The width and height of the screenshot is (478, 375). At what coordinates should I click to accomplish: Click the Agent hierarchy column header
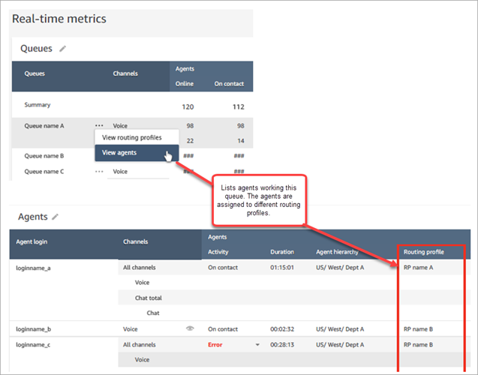point(338,252)
